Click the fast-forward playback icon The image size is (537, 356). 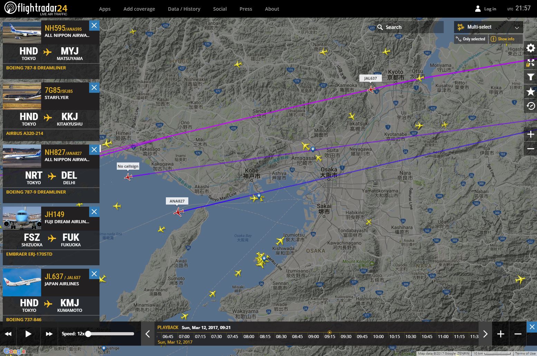49,334
